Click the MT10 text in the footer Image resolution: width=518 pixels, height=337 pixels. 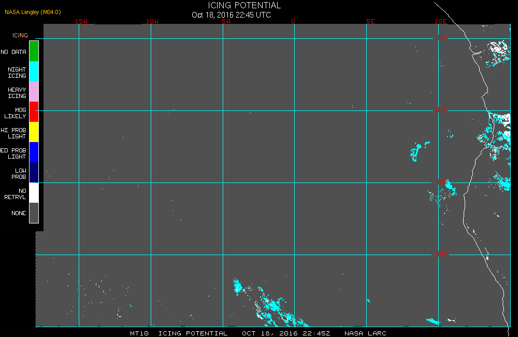(x=139, y=333)
